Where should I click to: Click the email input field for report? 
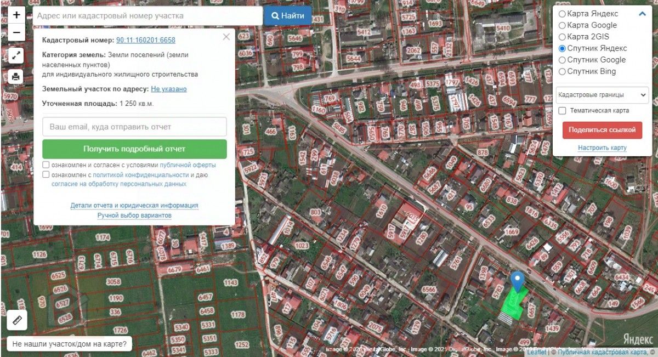pos(134,127)
